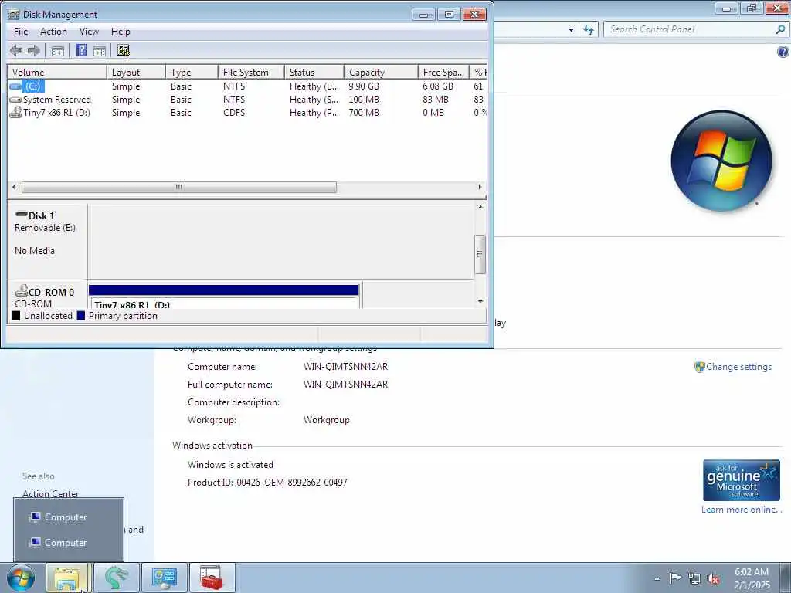Select the second Computer thumbnail preview entry
This screenshot has width=791, height=593.
[69, 543]
